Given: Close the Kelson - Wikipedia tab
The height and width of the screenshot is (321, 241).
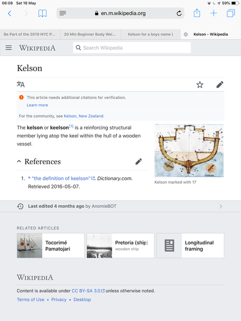Looking at the screenshot, I should pyautogui.click(x=186, y=34).
